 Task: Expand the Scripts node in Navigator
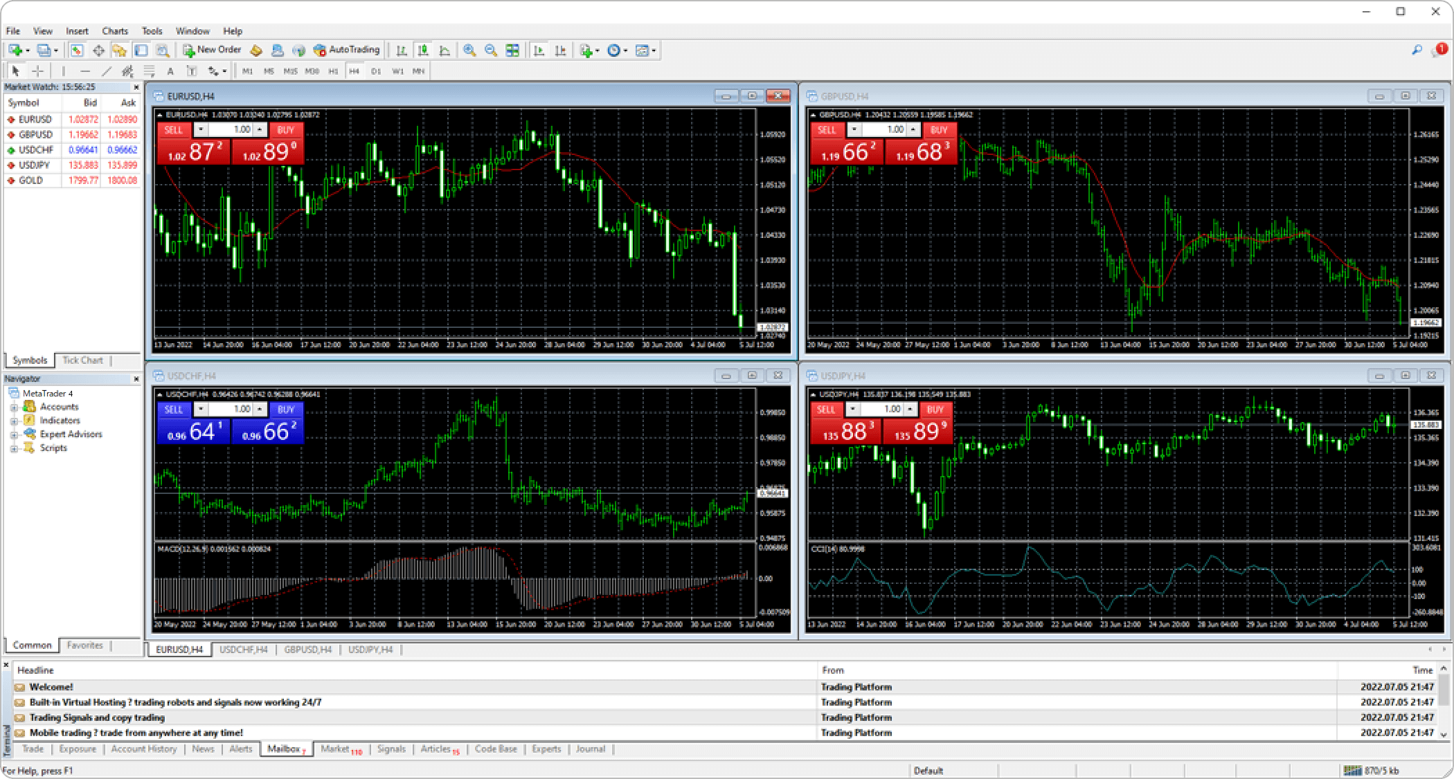[x=14, y=449]
